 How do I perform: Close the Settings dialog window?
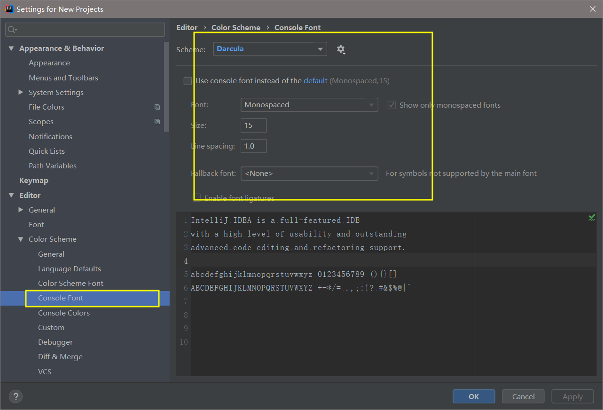[593, 9]
